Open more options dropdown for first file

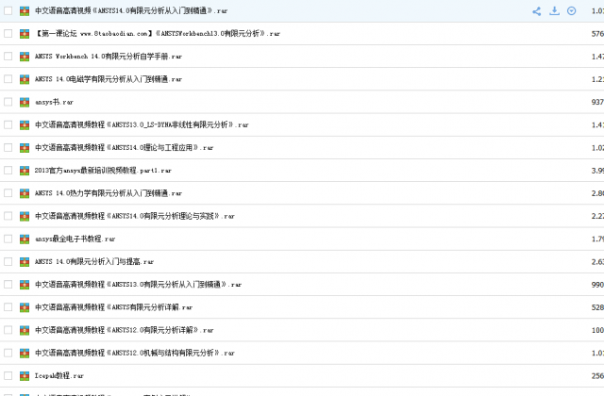572,10
